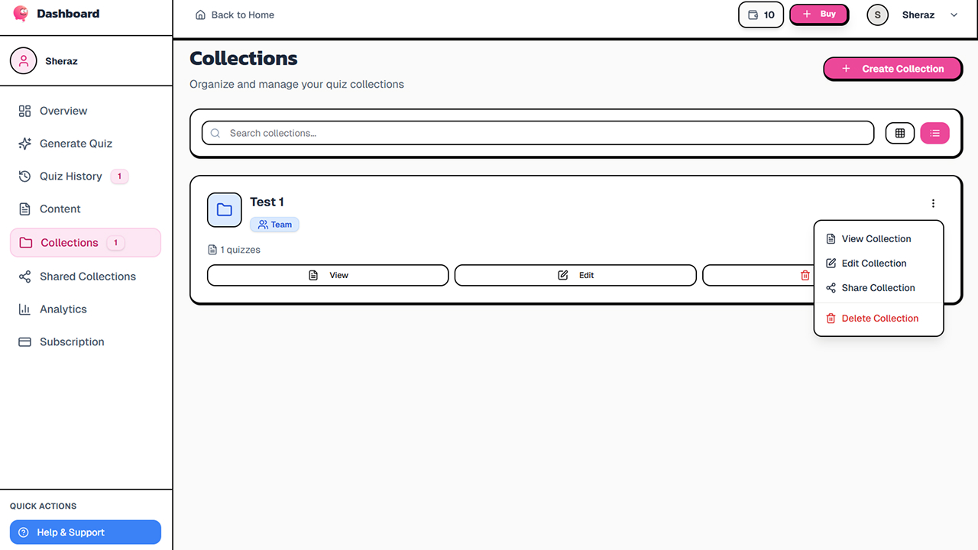
Task: Expand the Sheraz account dropdown chevron
Action: [954, 15]
